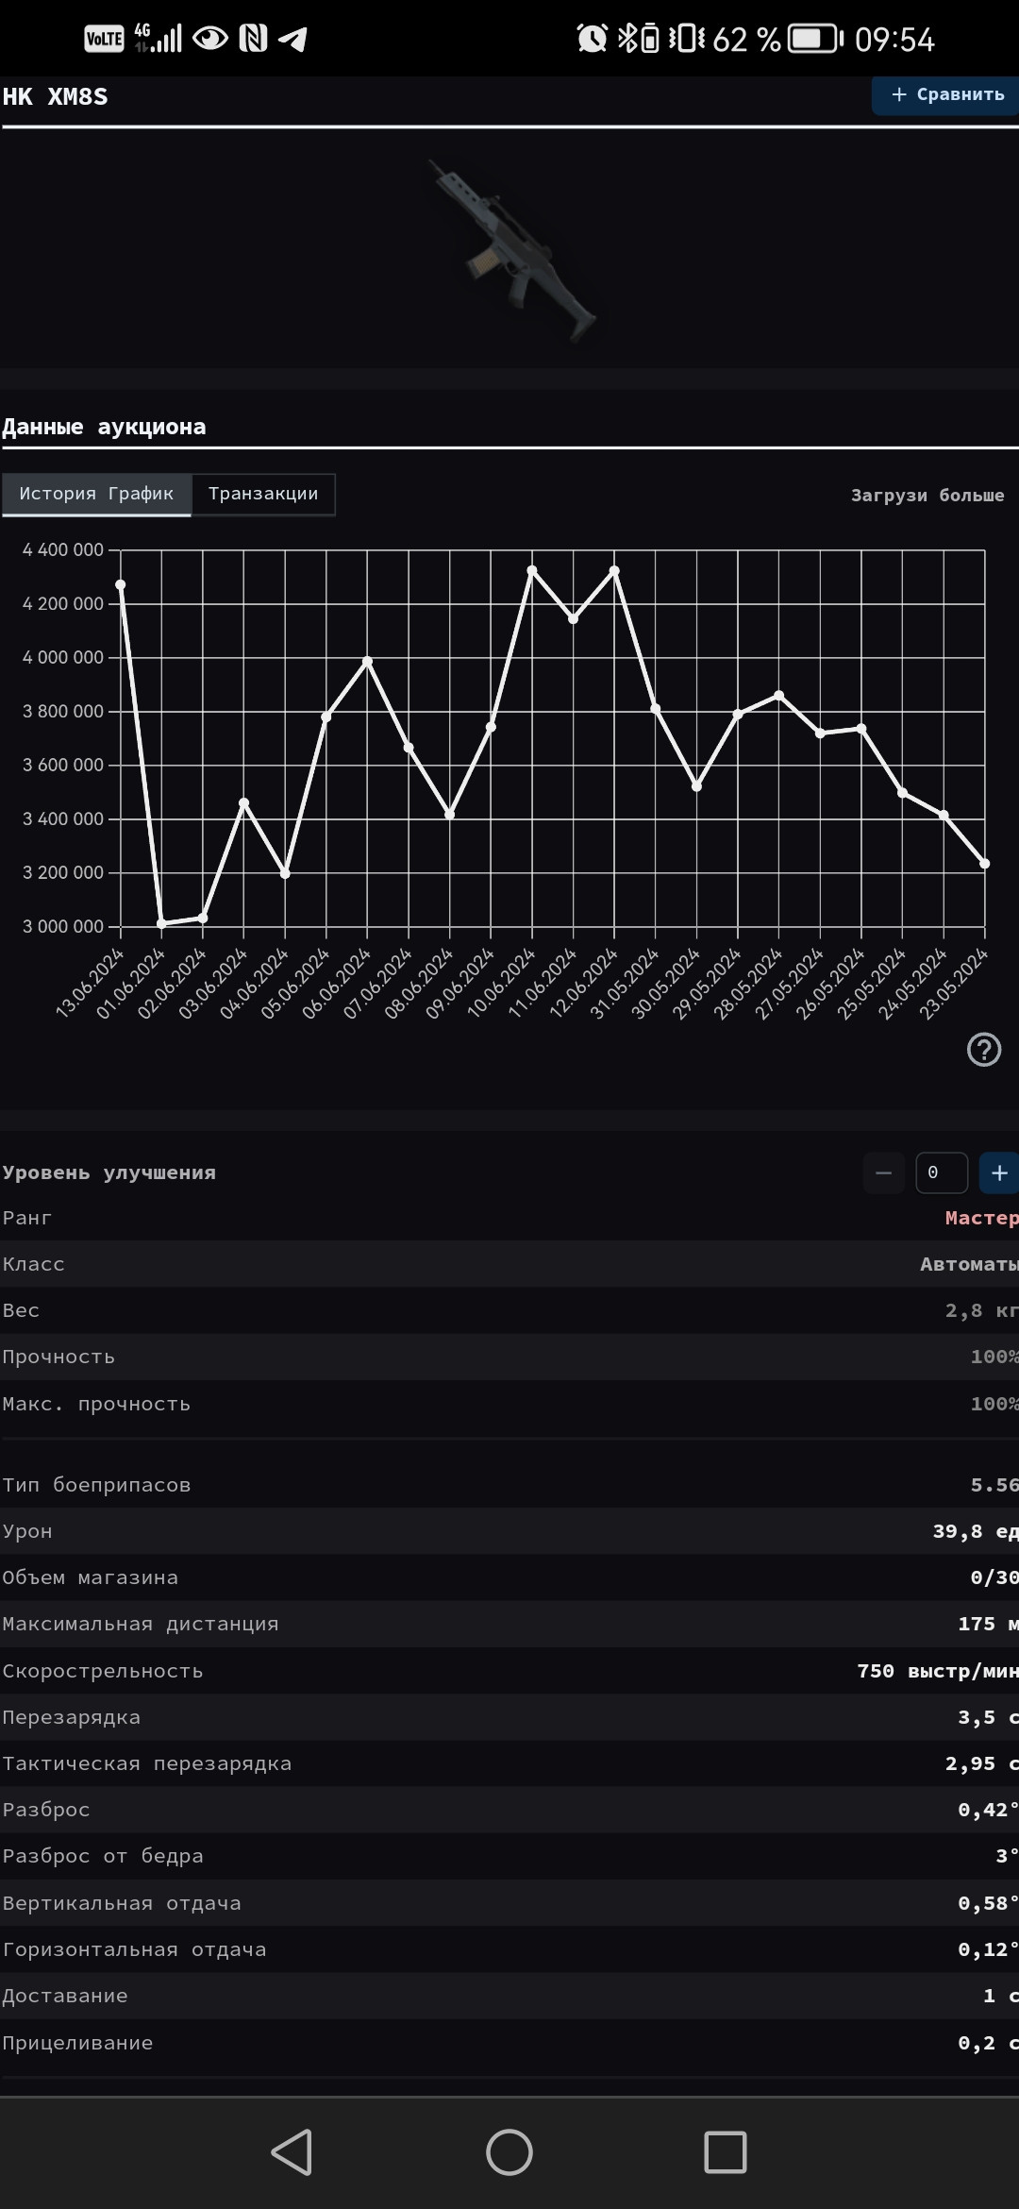This screenshot has width=1019, height=2209.
Task: Tap the Telegram notification icon in status bar
Action: pos(293,39)
